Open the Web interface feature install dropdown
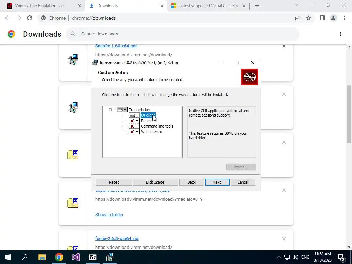Image resolution: width=352 pixels, height=264 pixels. click(134, 132)
